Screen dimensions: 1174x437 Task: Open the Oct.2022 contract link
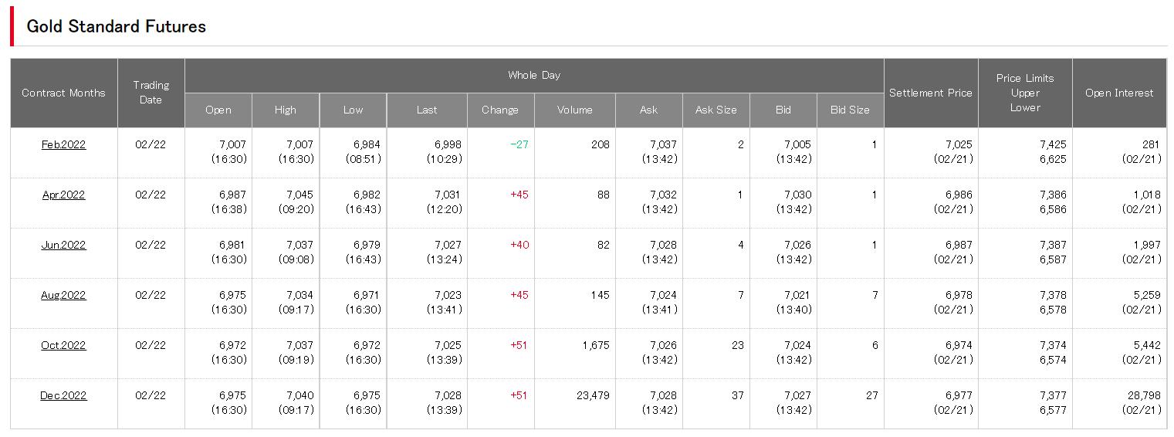(x=63, y=345)
